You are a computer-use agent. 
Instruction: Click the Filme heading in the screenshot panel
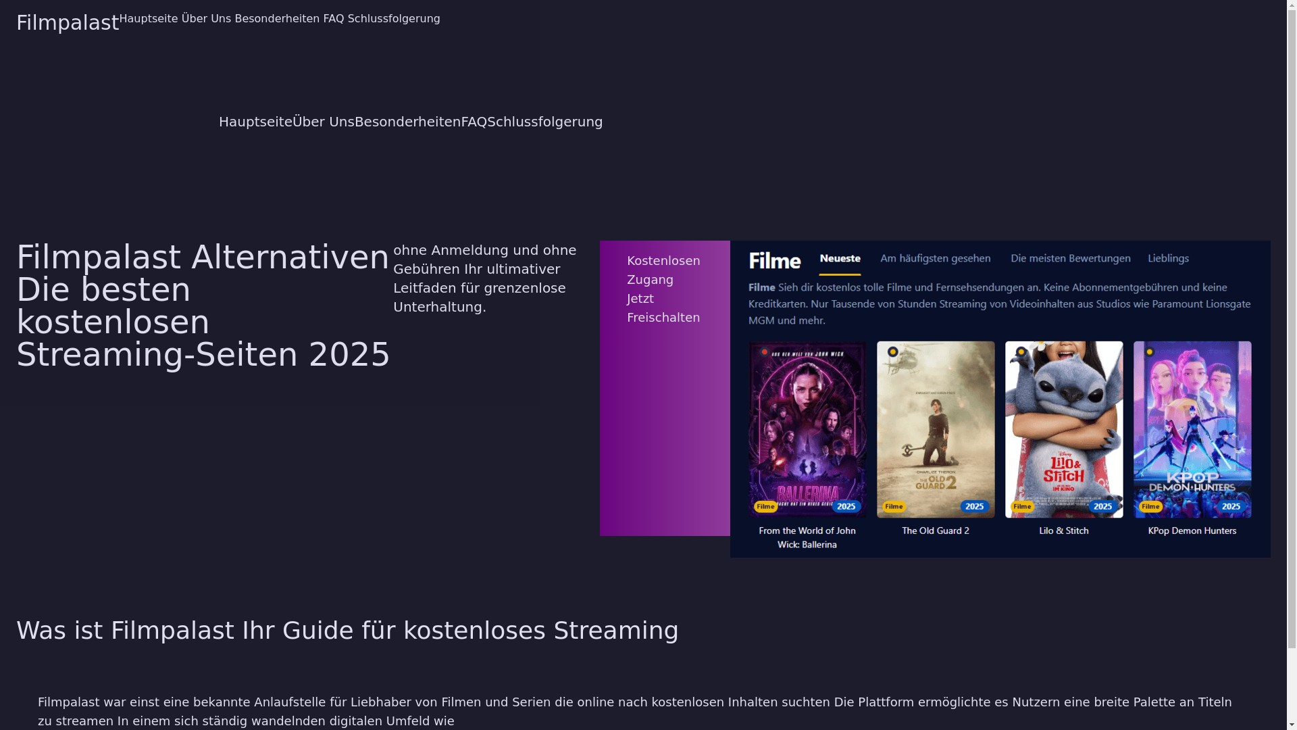[775, 260]
